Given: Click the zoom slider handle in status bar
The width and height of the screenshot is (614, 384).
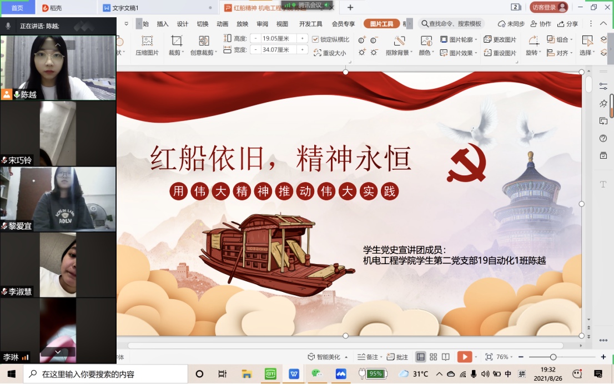Looking at the screenshot, I should [x=553, y=357].
